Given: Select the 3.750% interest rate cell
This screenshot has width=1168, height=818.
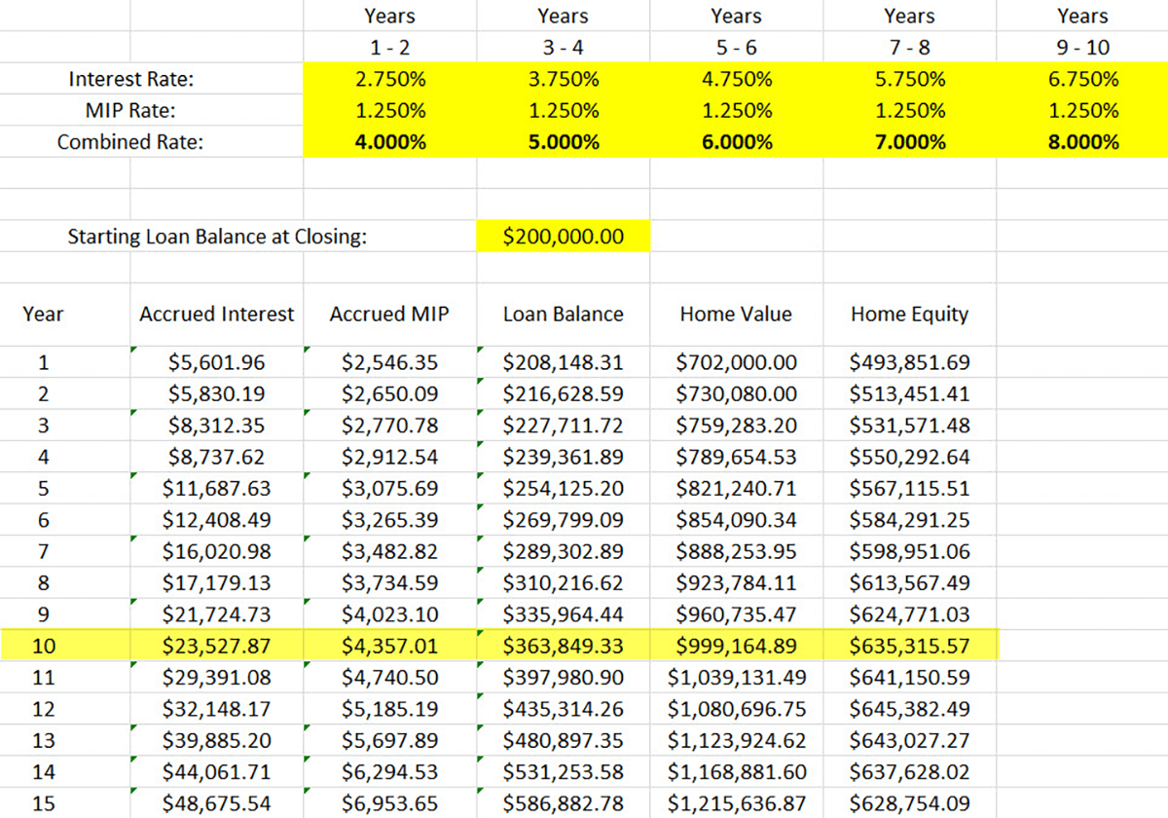Looking at the screenshot, I should pyautogui.click(x=564, y=80).
